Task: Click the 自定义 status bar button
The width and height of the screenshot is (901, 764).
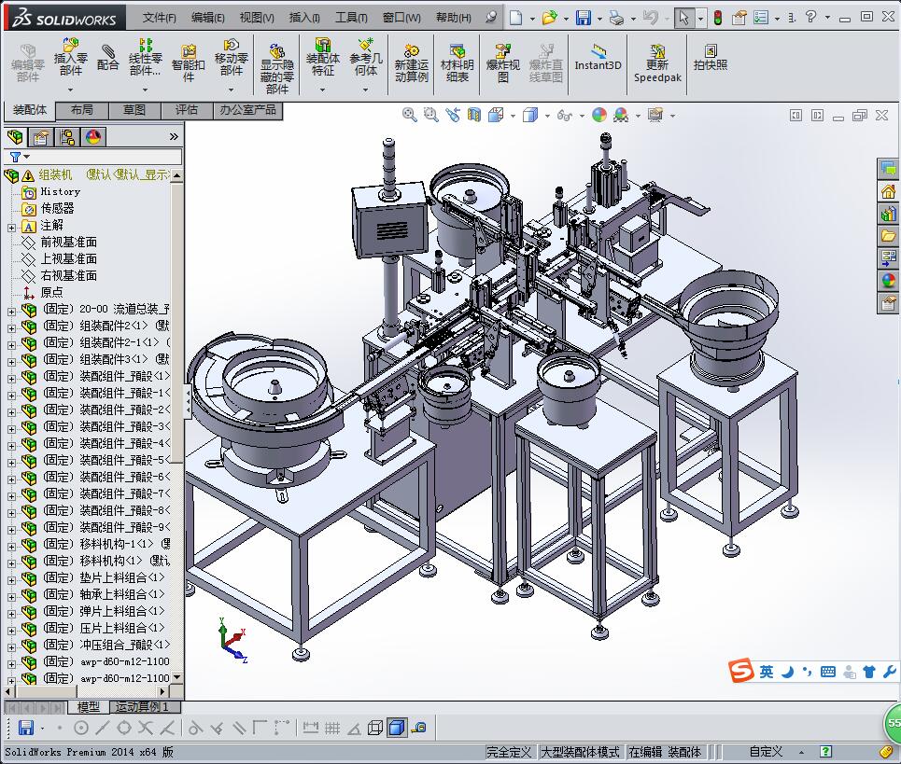Action: point(766,752)
